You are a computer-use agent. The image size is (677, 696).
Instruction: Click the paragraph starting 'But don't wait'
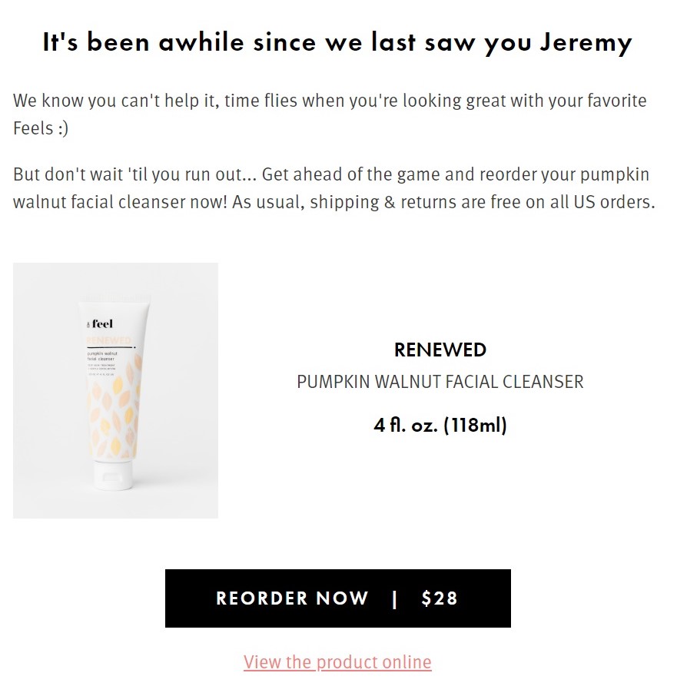334,187
